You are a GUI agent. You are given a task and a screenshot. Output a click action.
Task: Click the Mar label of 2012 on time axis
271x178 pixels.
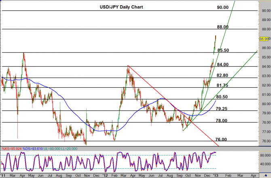pyautogui.click(x=123, y=176)
